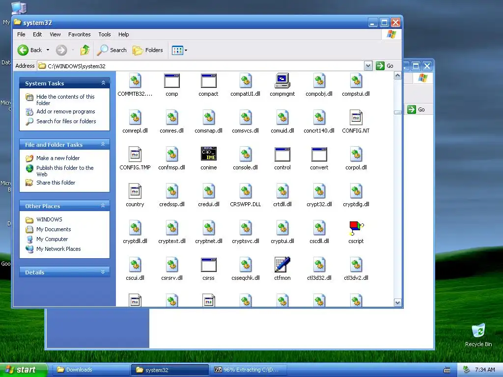This screenshot has height=377, width=503.
Task: Click Make a new folder link
Action: tap(58, 158)
